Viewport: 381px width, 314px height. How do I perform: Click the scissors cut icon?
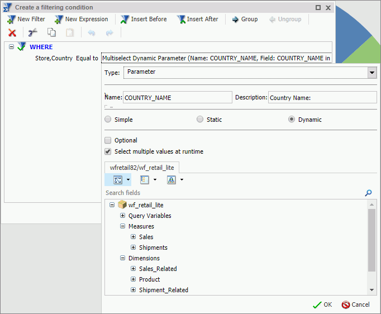click(x=33, y=33)
